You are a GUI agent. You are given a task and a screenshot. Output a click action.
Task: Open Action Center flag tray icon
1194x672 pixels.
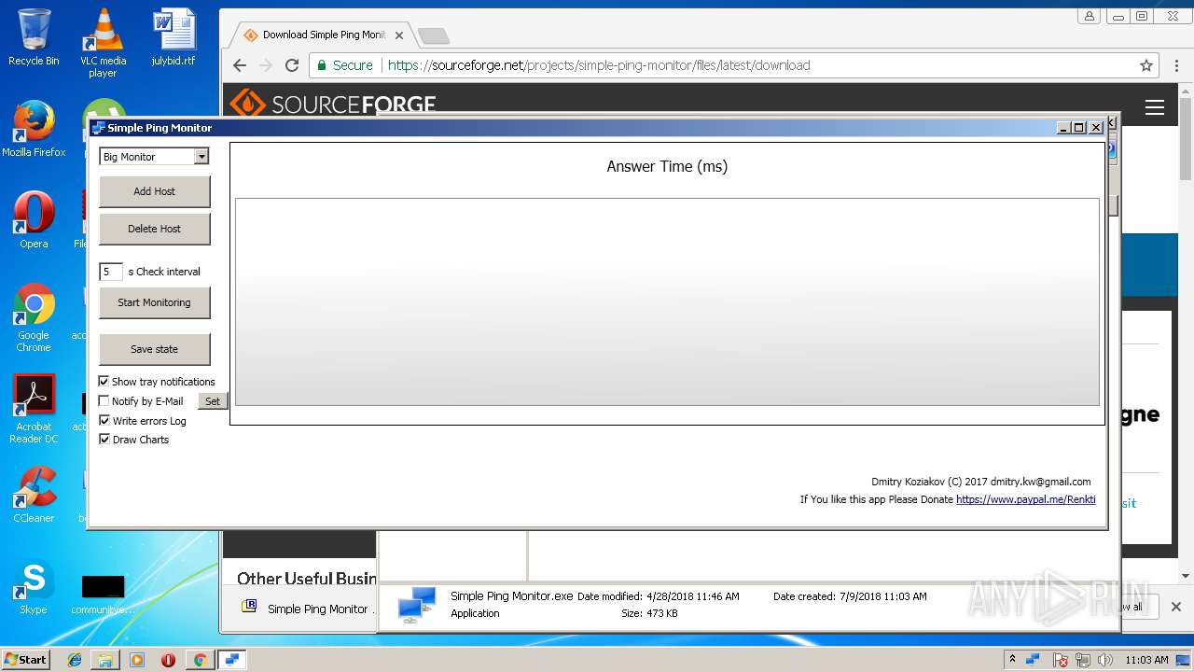1061,660
